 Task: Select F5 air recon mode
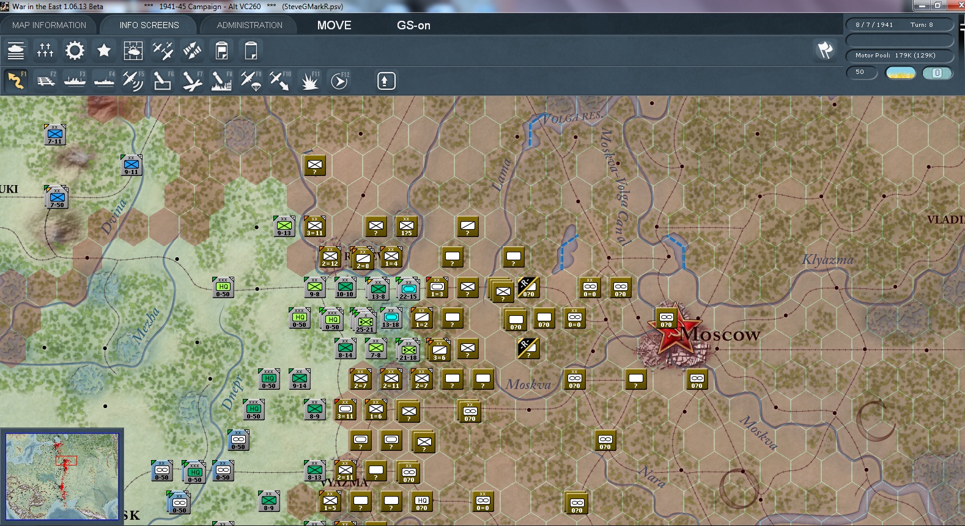pyautogui.click(x=133, y=80)
